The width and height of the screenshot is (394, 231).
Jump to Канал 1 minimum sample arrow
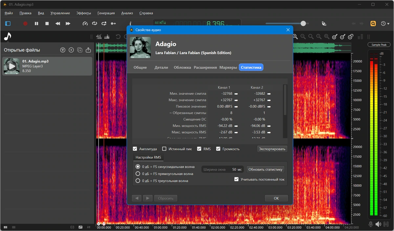(236, 94)
